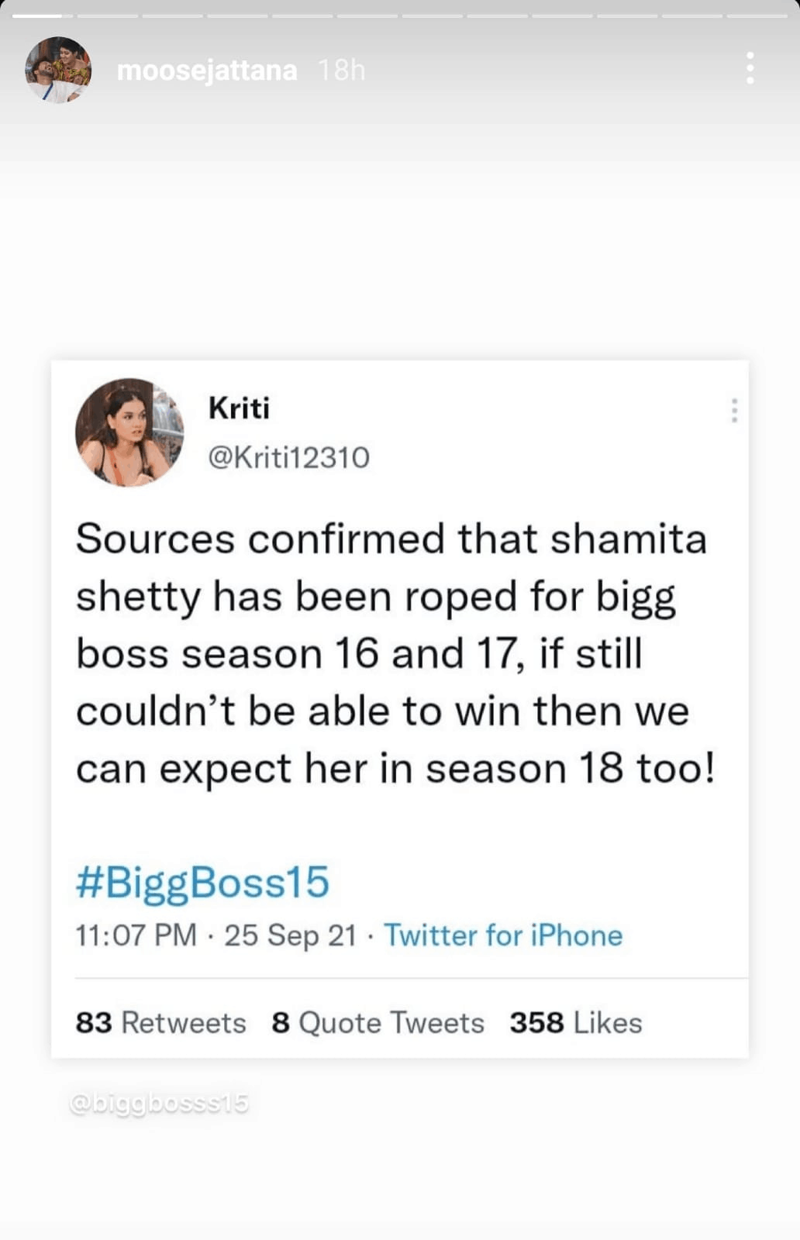Tap the second story progress segment
Viewport: 800px width, 1240px height.
click(x=107, y=15)
